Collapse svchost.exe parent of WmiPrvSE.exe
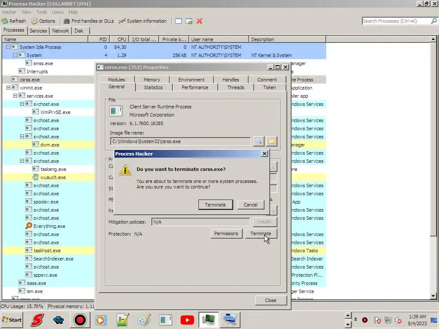439x329 pixels. pos(22,104)
